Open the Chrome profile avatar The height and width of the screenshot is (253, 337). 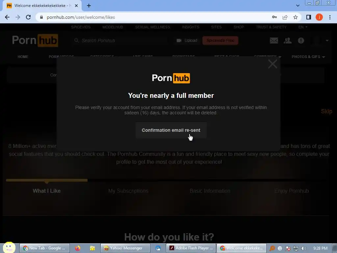[x=319, y=17]
